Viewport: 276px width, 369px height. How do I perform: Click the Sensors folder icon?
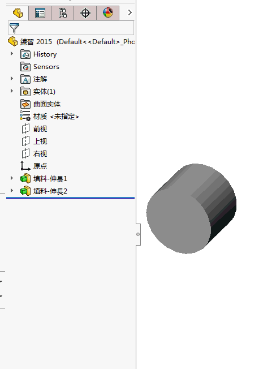tap(25, 67)
